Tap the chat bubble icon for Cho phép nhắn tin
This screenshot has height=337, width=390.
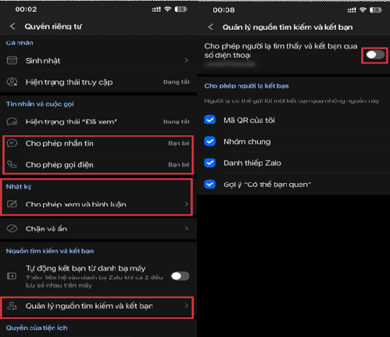click(12, 143)
